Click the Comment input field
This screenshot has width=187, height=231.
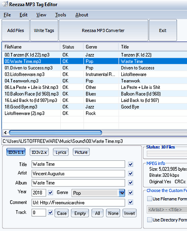[78, 203]
